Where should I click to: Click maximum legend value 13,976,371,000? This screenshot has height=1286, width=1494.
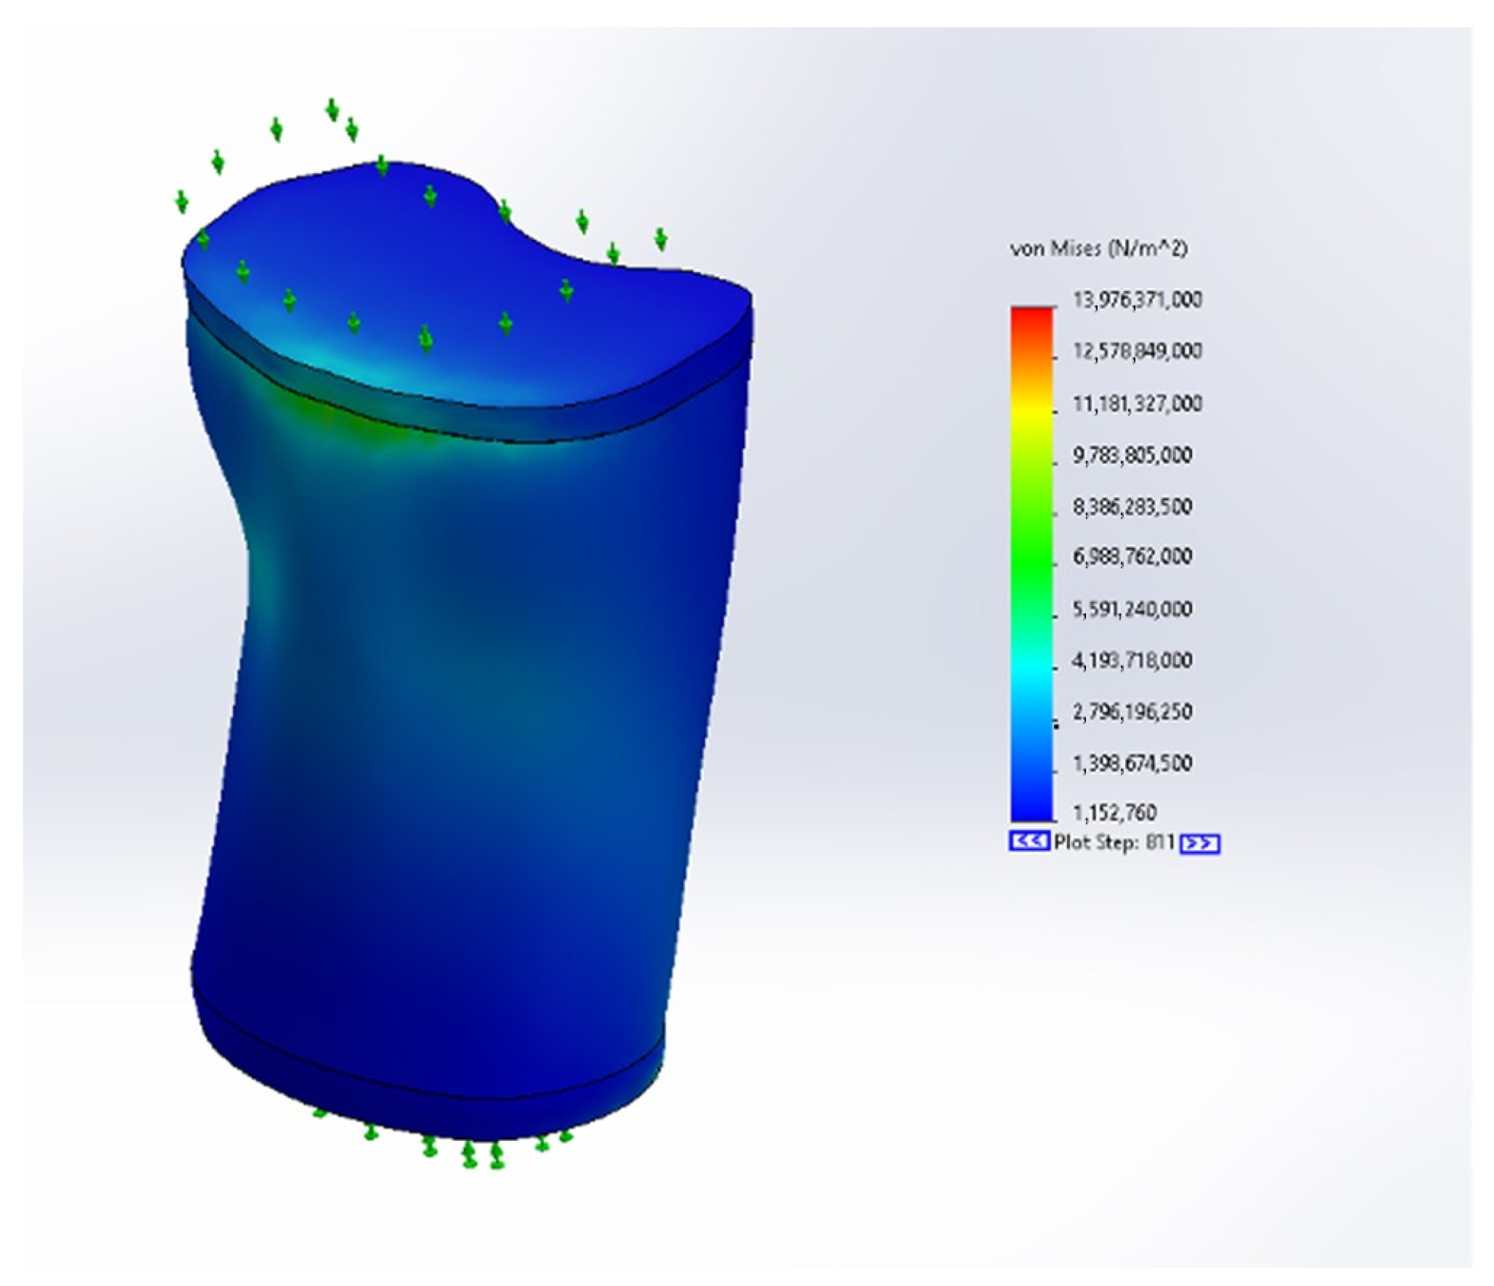(x=1137, y=300)
